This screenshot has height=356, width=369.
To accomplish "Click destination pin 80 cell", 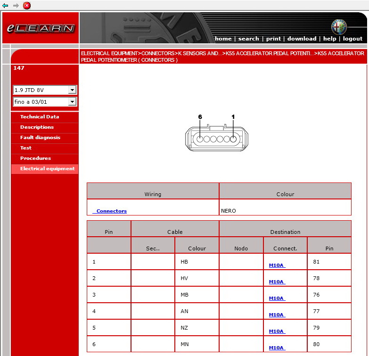I will (329, 344).
